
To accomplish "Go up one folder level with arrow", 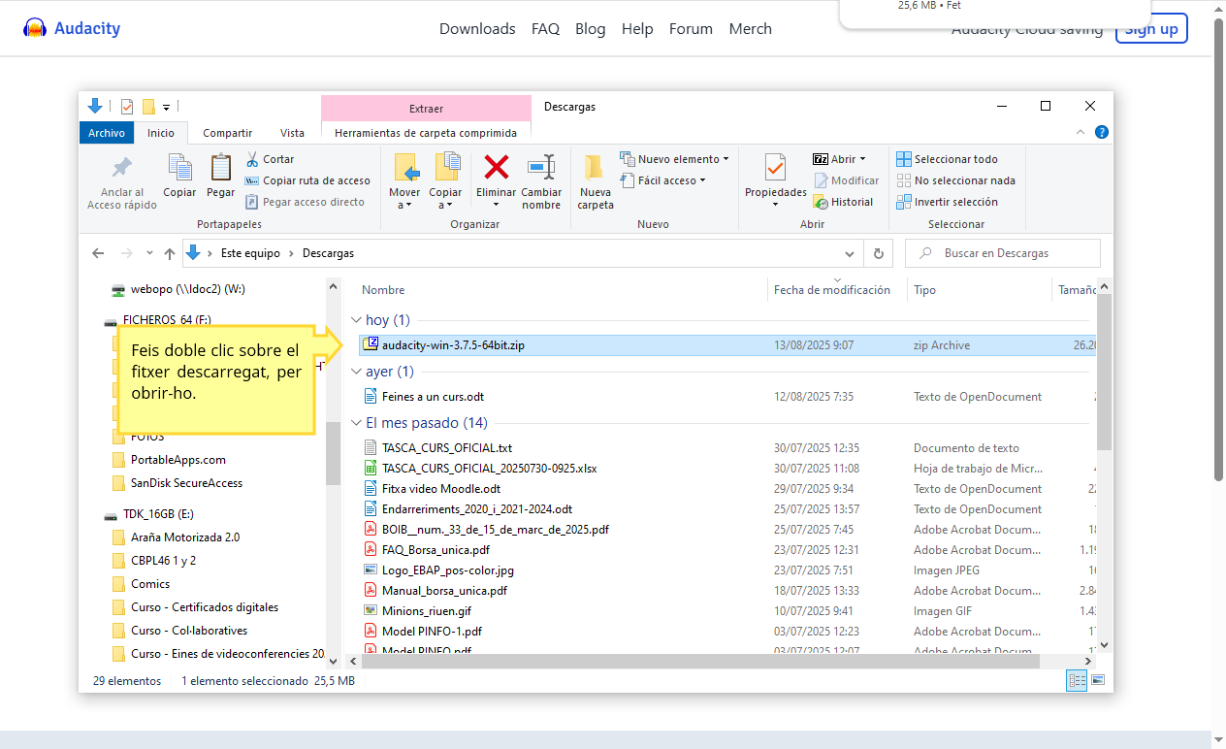I will point(170,253).
